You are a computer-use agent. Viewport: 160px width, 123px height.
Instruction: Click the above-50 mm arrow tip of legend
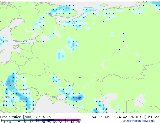tap(80, 120)
